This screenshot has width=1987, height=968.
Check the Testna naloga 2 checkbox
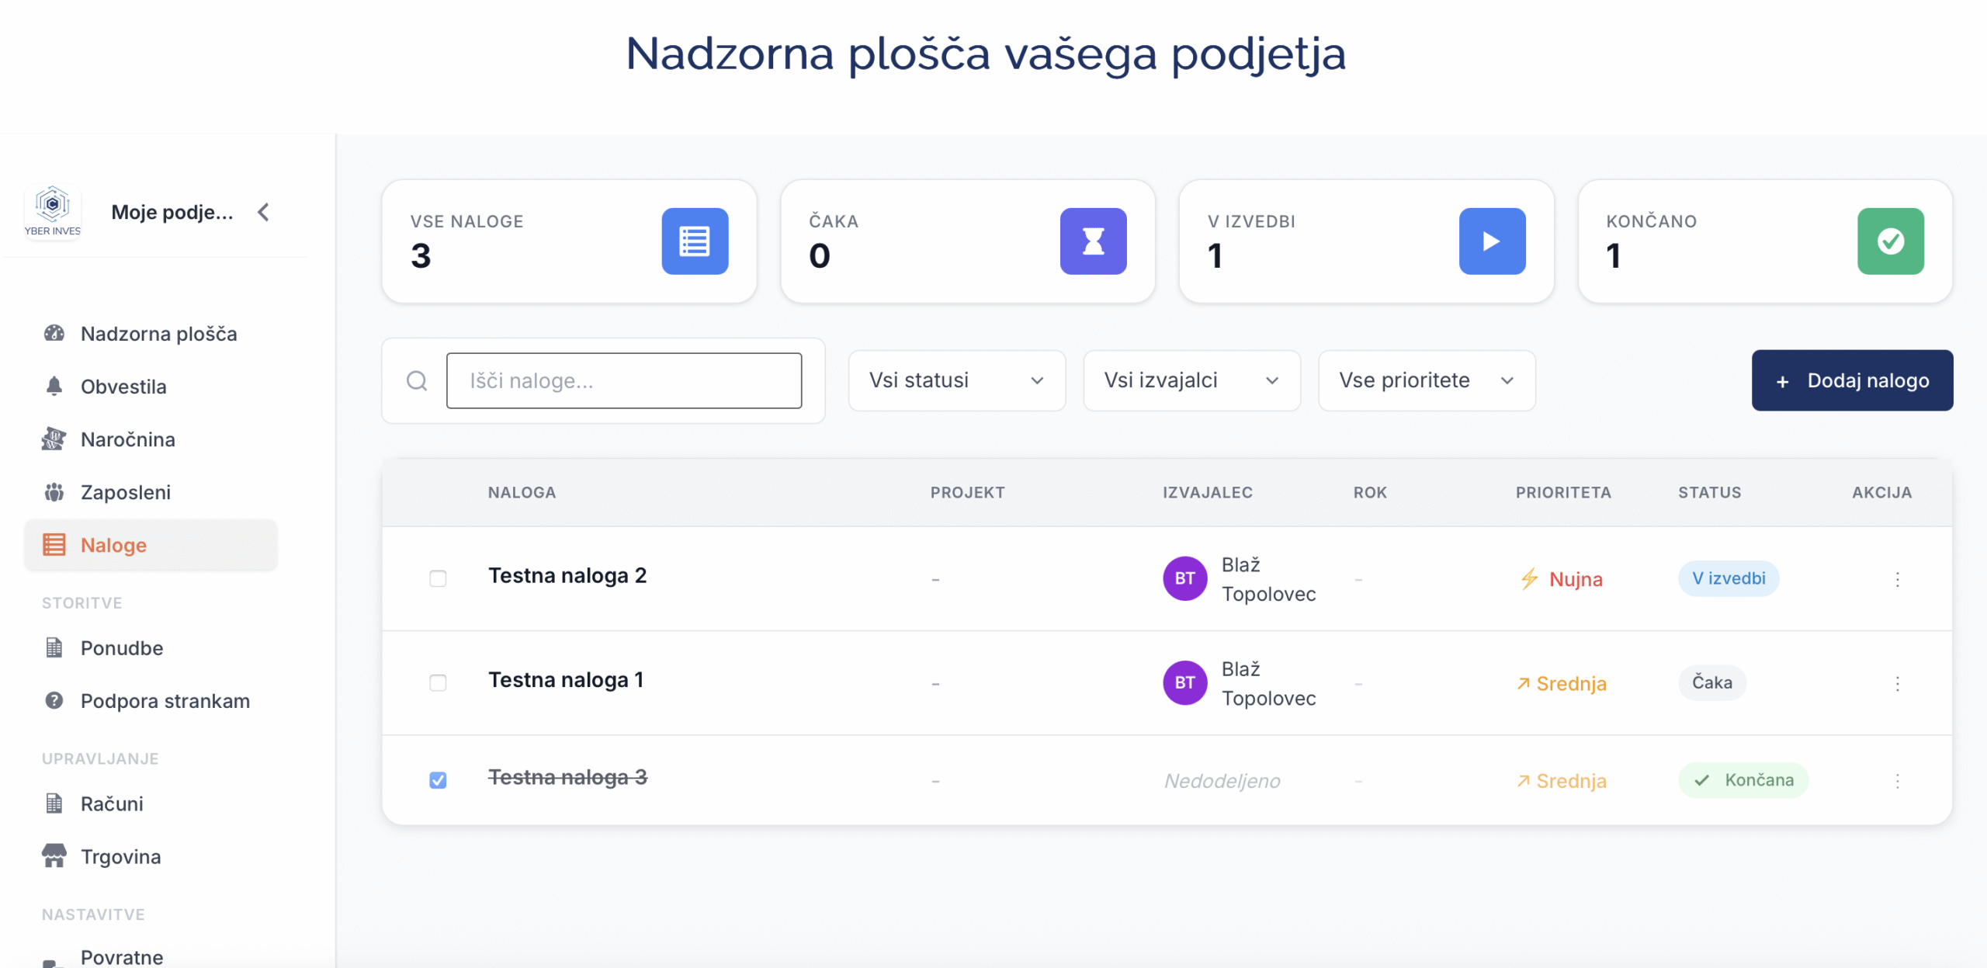tap(438, 579)
